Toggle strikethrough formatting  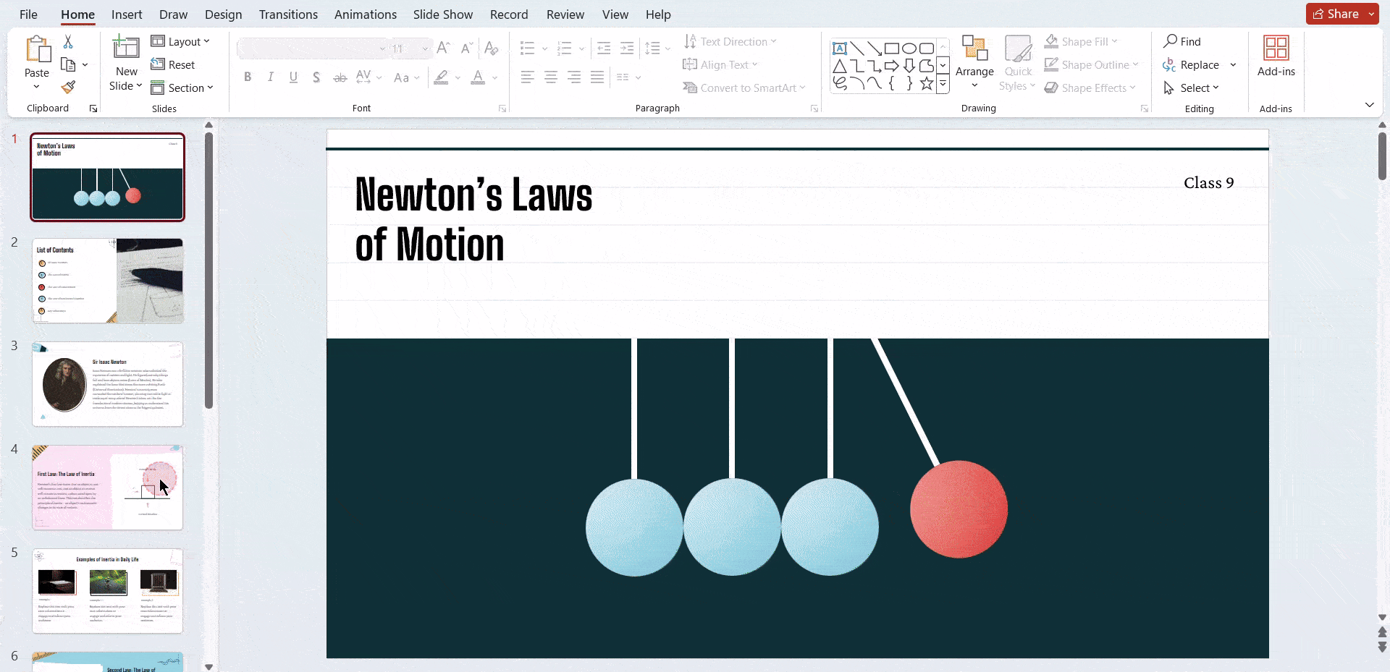coord(340,77)
